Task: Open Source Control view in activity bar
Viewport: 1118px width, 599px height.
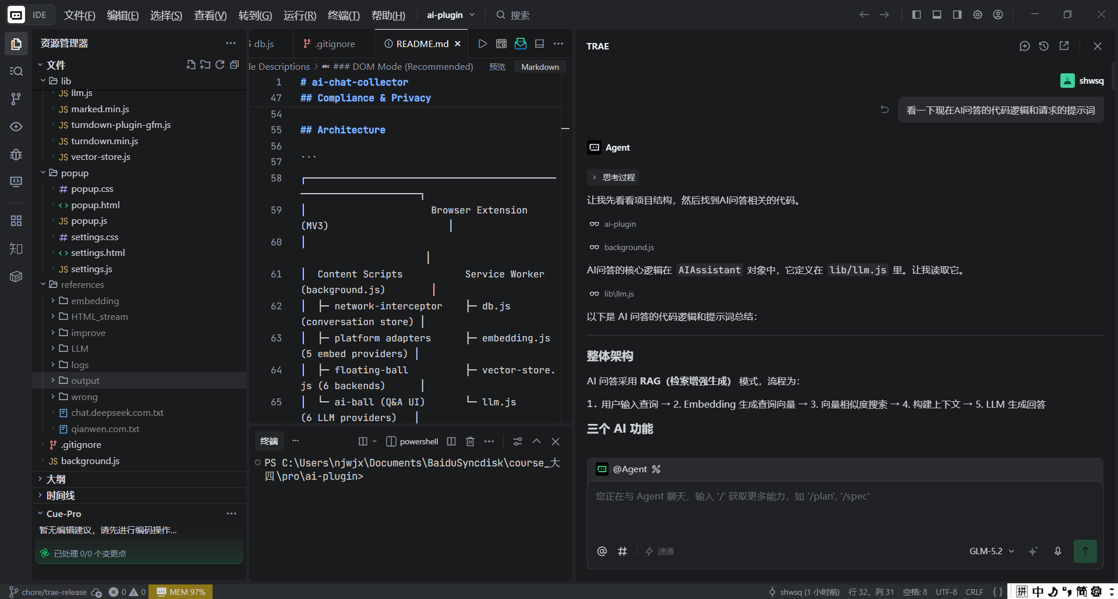Action: click(16, 99)
